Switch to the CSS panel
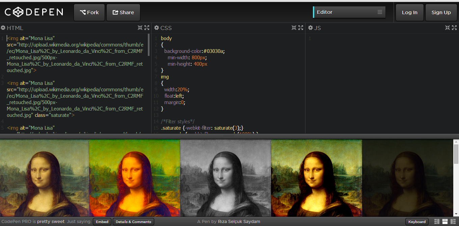Viewport: 459px width, 226px height. (165, 28)
